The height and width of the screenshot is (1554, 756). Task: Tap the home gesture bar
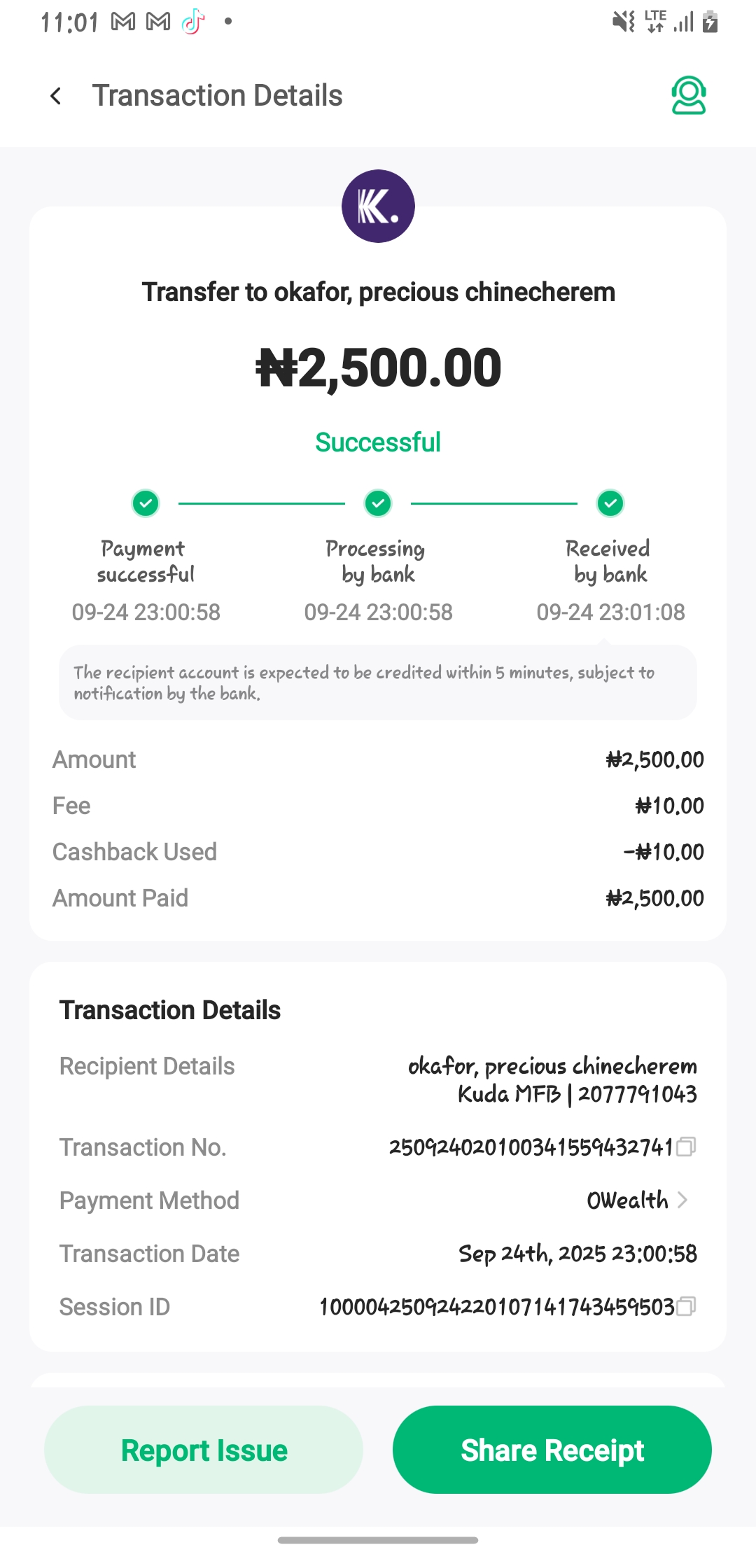click(x=378, y=1540)
